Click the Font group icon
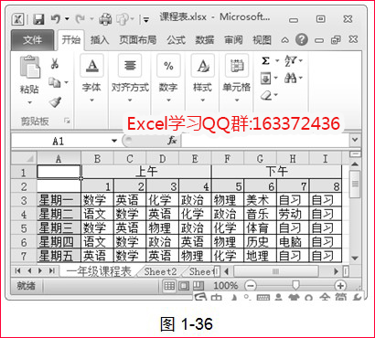375x338 pixels. click(x=91, y=66)
